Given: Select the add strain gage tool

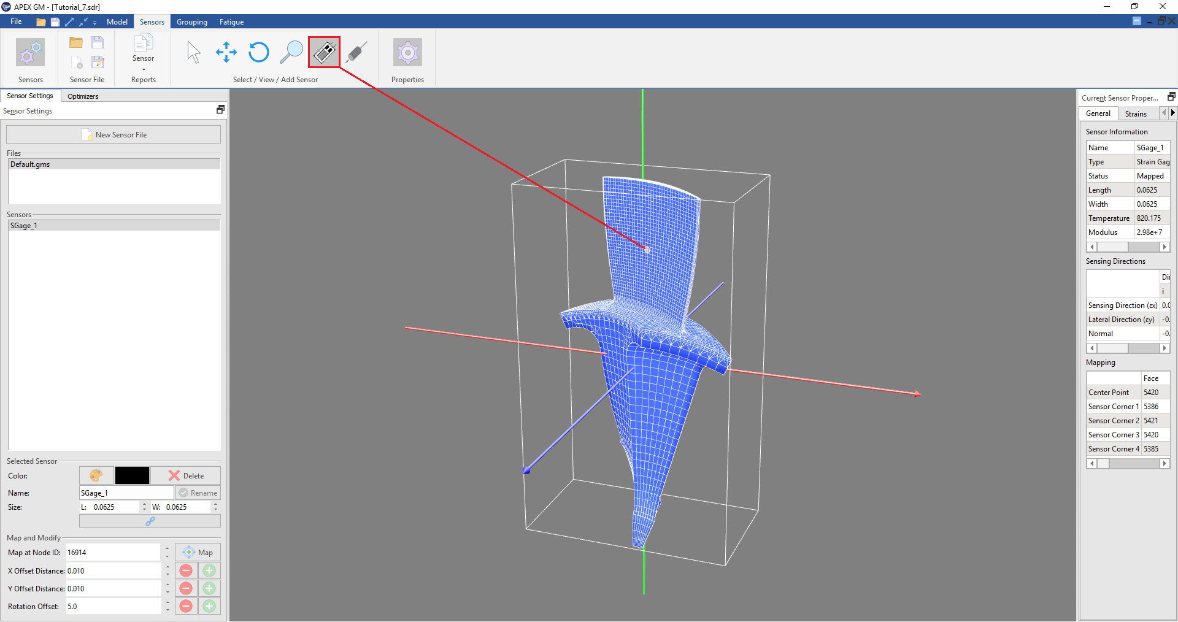Looking at the screenshot, I should pyautogui.click(x=324, y=52).
